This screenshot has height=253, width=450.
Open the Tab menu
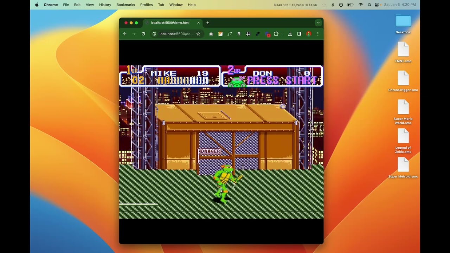[161, 5]
